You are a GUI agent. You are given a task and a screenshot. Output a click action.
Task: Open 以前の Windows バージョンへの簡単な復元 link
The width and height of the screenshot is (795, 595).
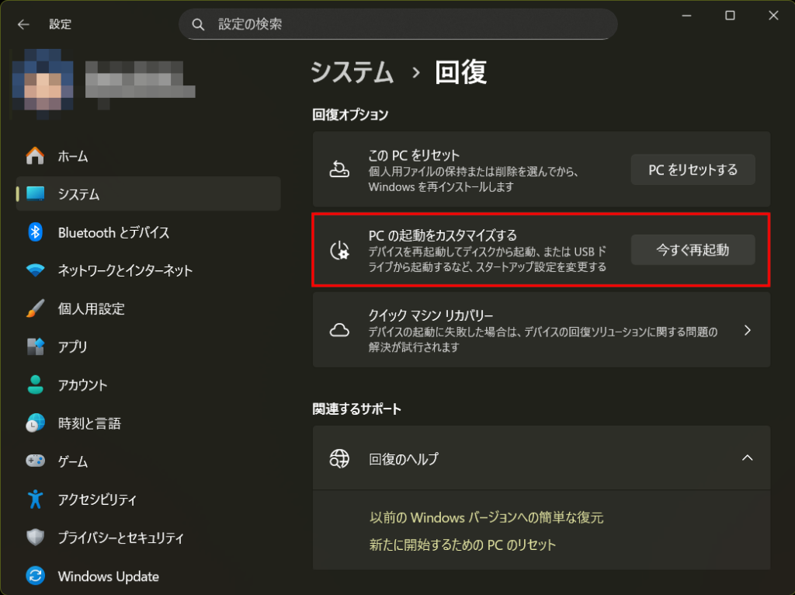coord(486,517)
